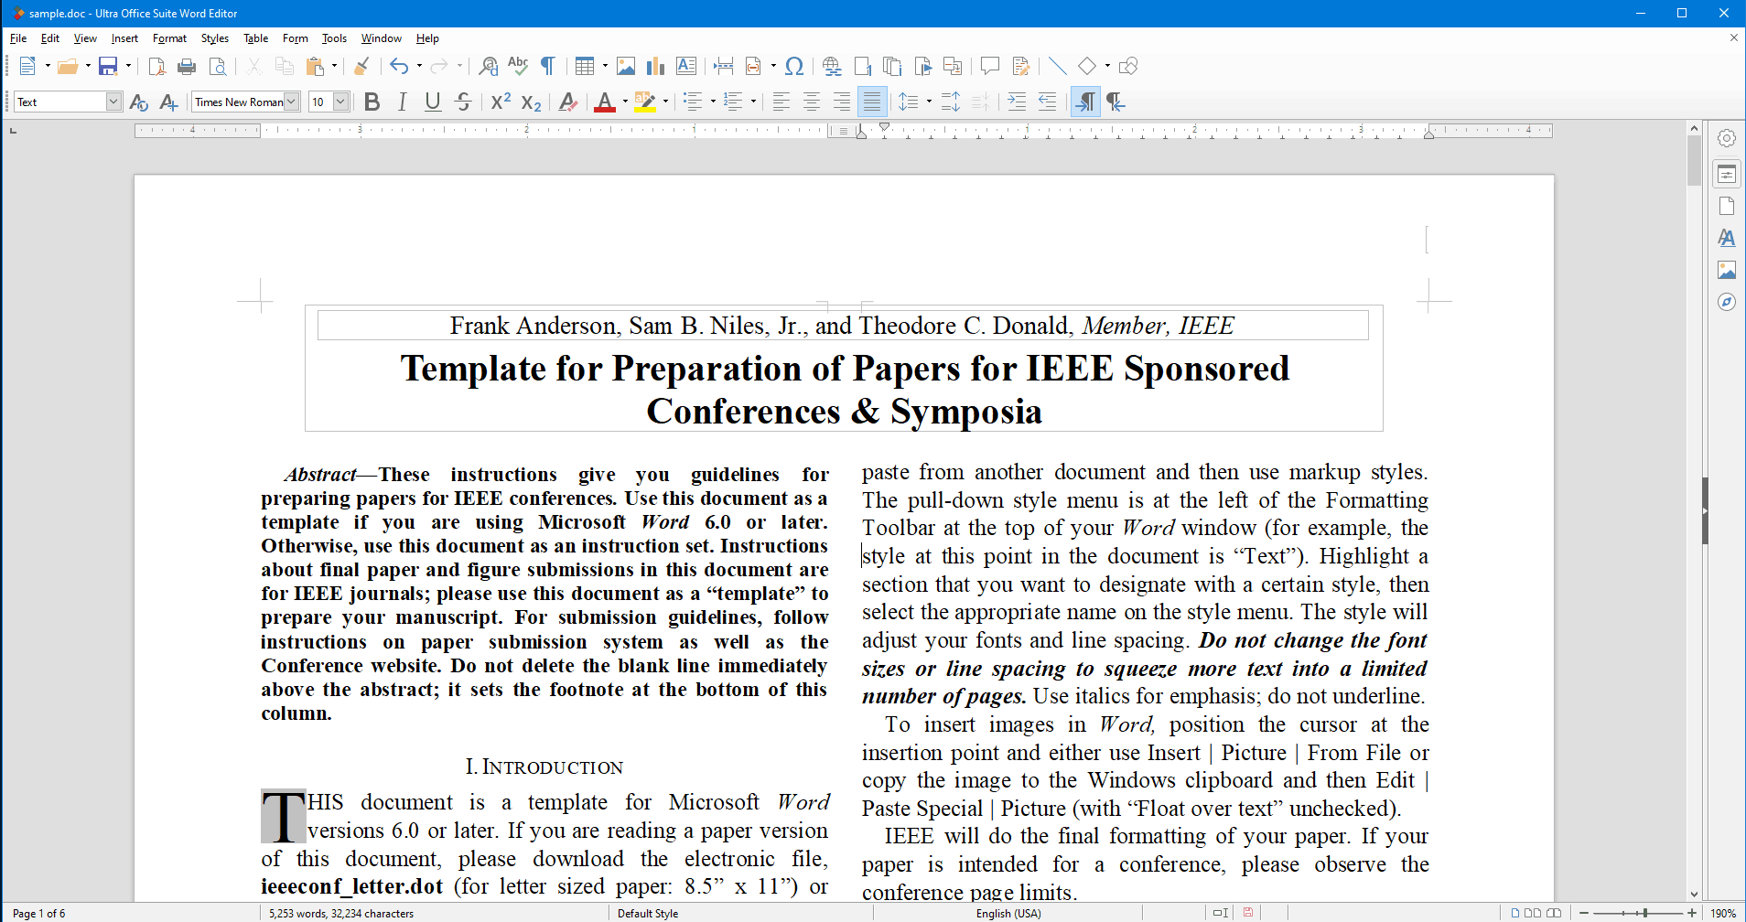The width and height of the screenshot is (1746, 922).
Task: Expand the Times New Roman font dropdown
Action: click(292, 102)
